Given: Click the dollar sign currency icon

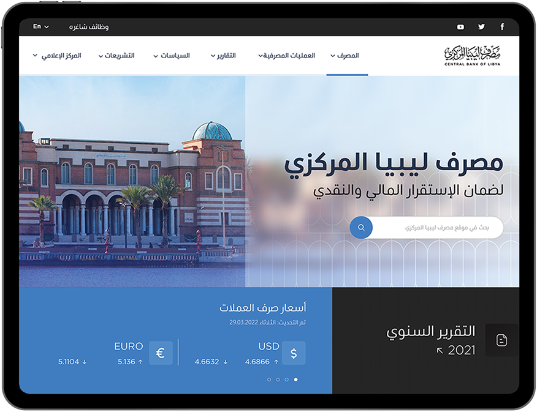Looking at the screenshot, I should coord(294,353).
